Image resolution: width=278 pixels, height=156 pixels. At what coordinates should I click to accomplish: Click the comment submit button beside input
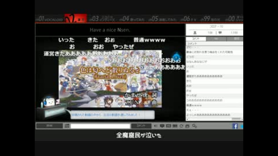point(141,126)
